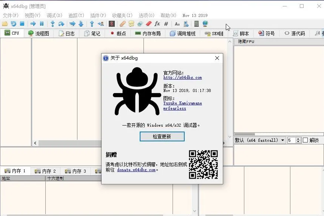Open the 文件(F) menu
The image size is (324, 216).
tap(11, 15)
